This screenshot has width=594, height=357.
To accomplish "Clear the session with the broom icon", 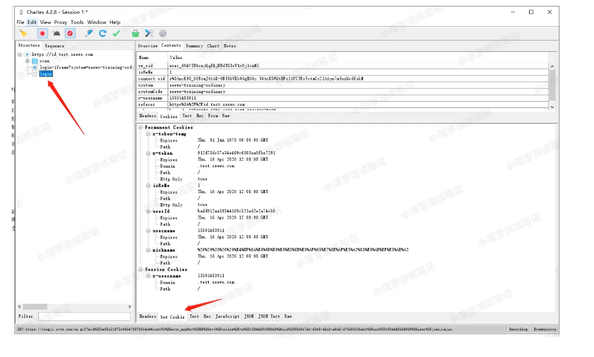I will coord(23,34).
